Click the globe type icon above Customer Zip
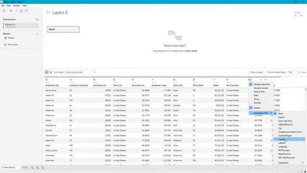This screenshot has height=173, width=307. pos(94,80)
